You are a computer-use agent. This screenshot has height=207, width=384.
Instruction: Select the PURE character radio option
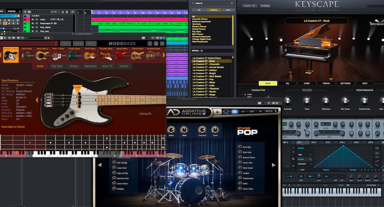[246, 94]
